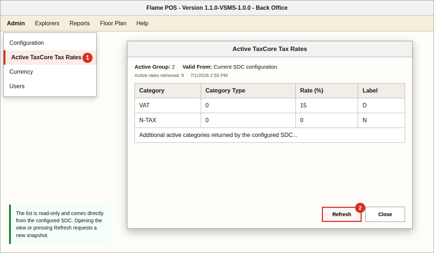Click the Category column header
The width and height of the screenshot is (434, 253).
168,91
